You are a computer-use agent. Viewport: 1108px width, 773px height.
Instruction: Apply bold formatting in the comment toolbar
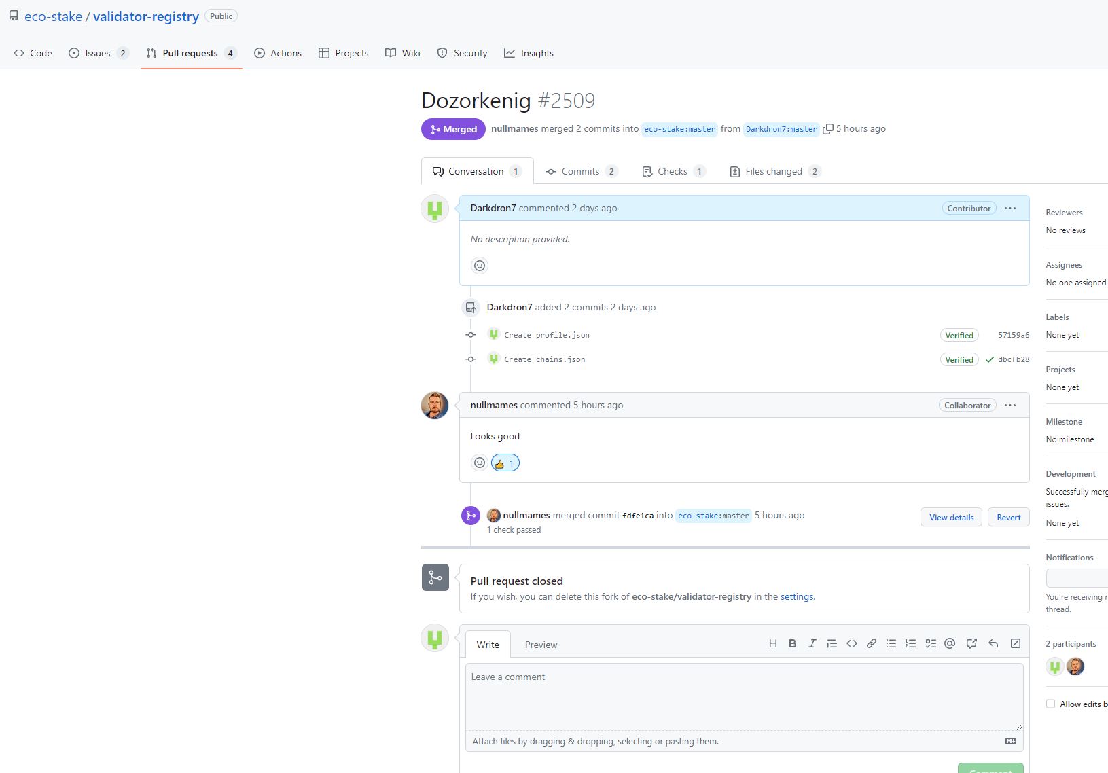(792, 643)
